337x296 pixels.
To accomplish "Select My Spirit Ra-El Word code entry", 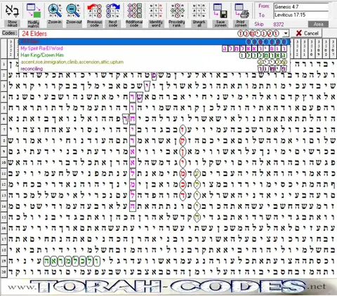I will 154,48.
